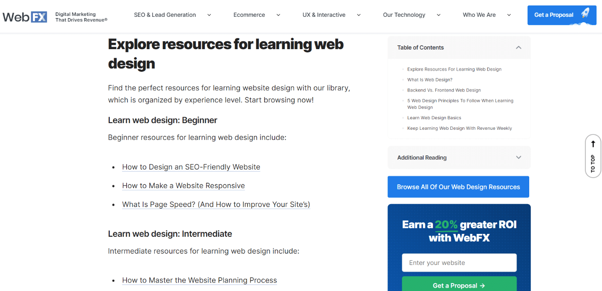602x291 pixels.
Task: Click the WebFX logo
Action: pos(24,17)
